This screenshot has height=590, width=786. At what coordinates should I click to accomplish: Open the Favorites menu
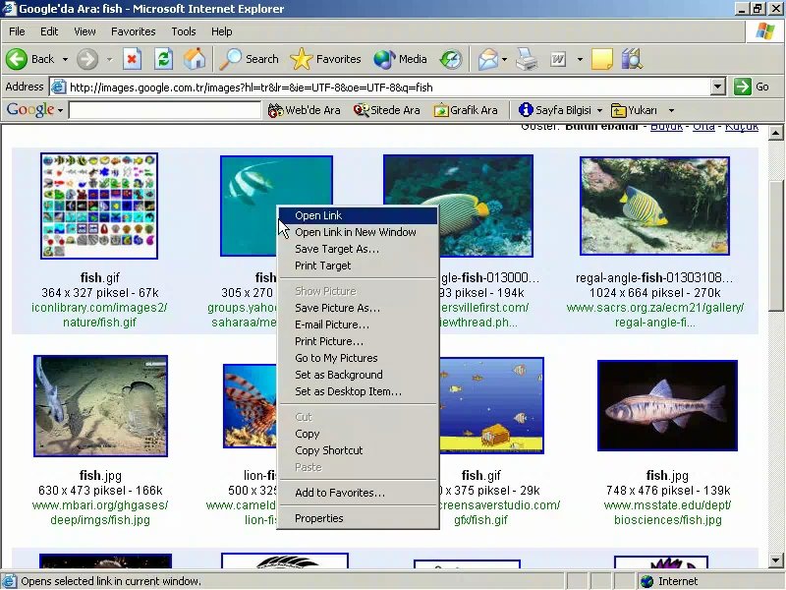pyautogui.click(x=134, y=31)
